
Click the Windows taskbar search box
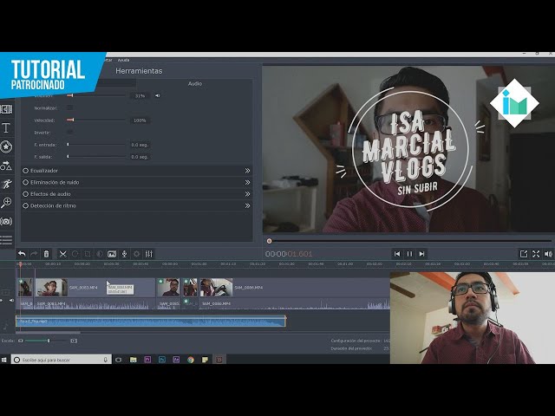[x=62, y=360]
